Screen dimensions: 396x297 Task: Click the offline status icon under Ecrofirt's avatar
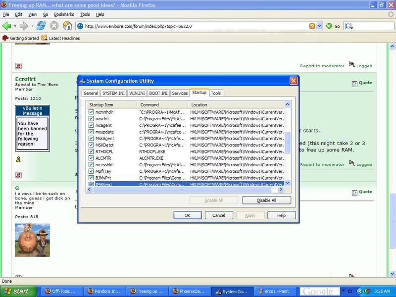click(18, 175)
